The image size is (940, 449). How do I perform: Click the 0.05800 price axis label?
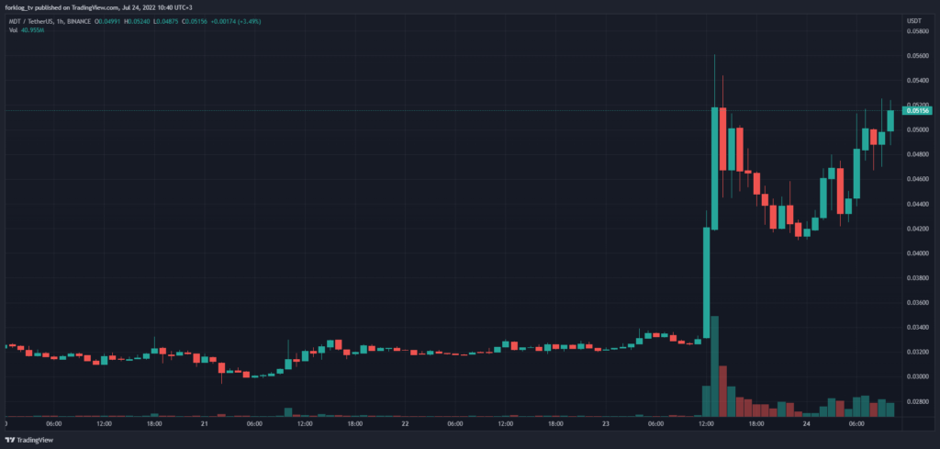[918, 31]
